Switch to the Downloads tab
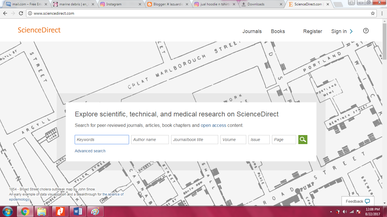 261,4
